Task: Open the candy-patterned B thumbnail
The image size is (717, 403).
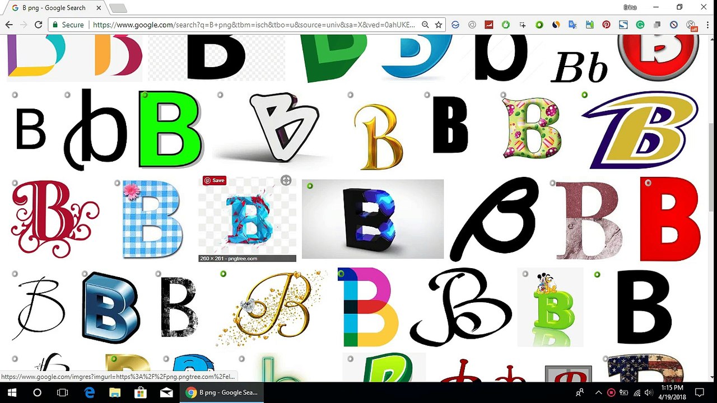Action: pos(532,128)
